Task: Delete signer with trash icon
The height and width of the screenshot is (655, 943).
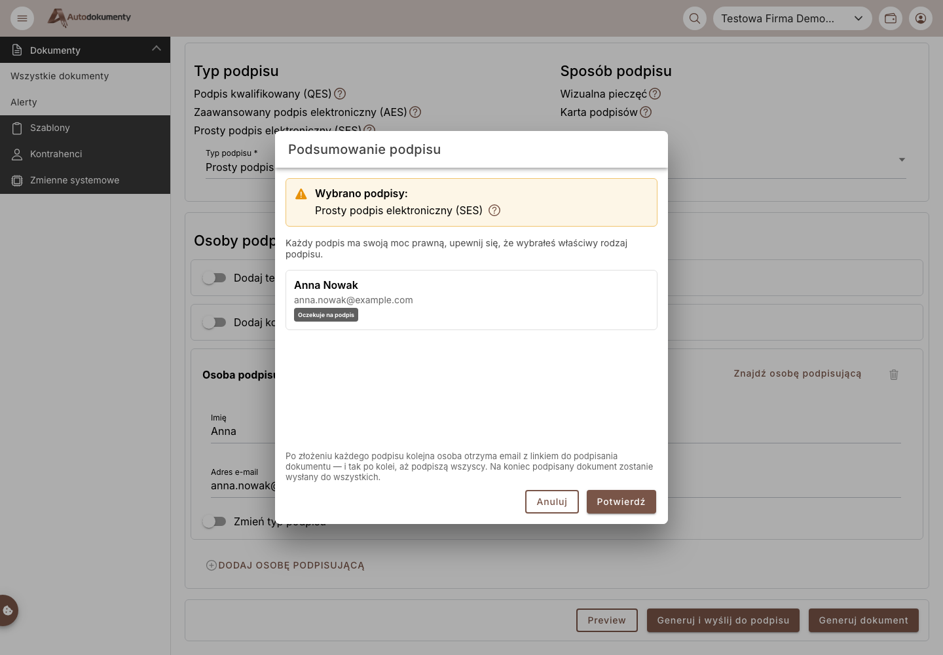Action: pyautogui.click(x=894, y=375)
